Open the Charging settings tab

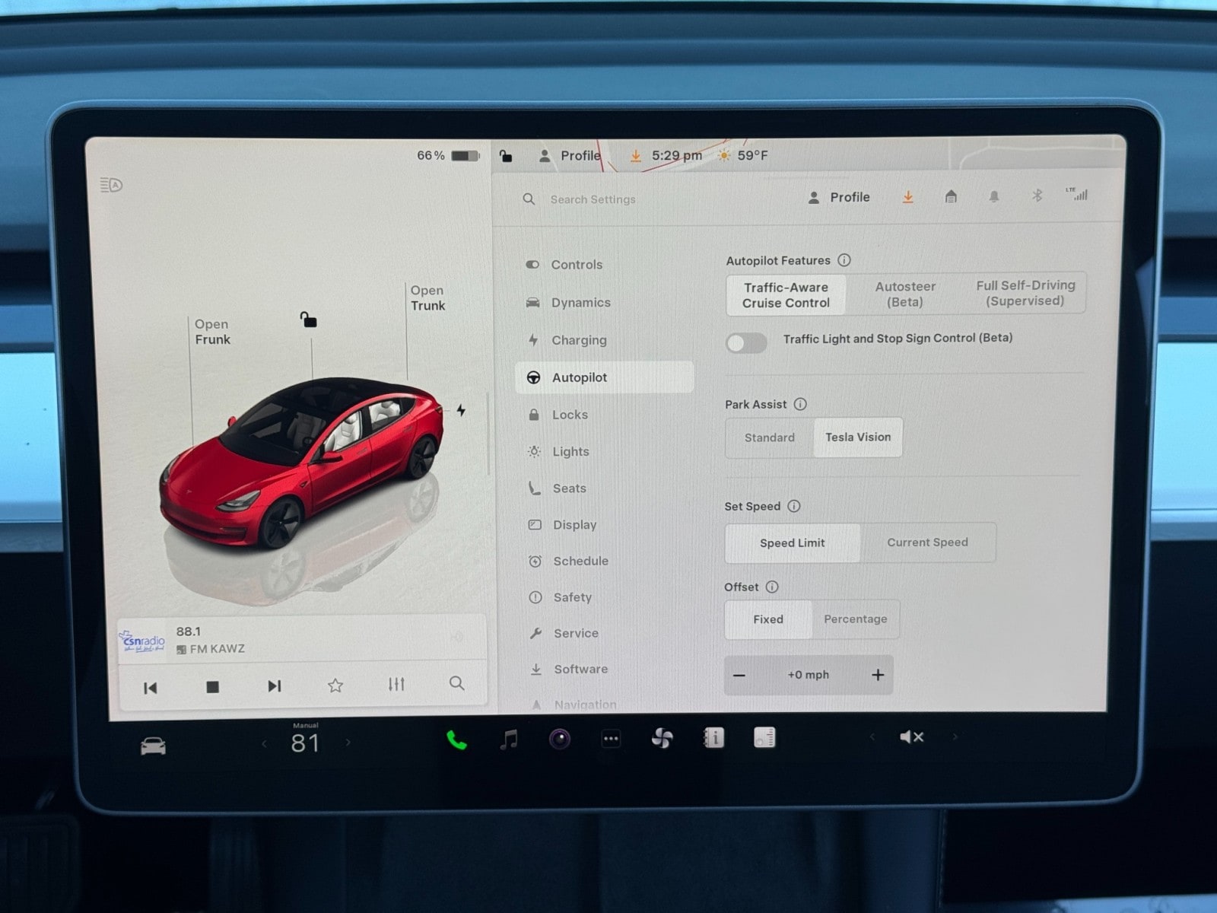pos(579,340)
